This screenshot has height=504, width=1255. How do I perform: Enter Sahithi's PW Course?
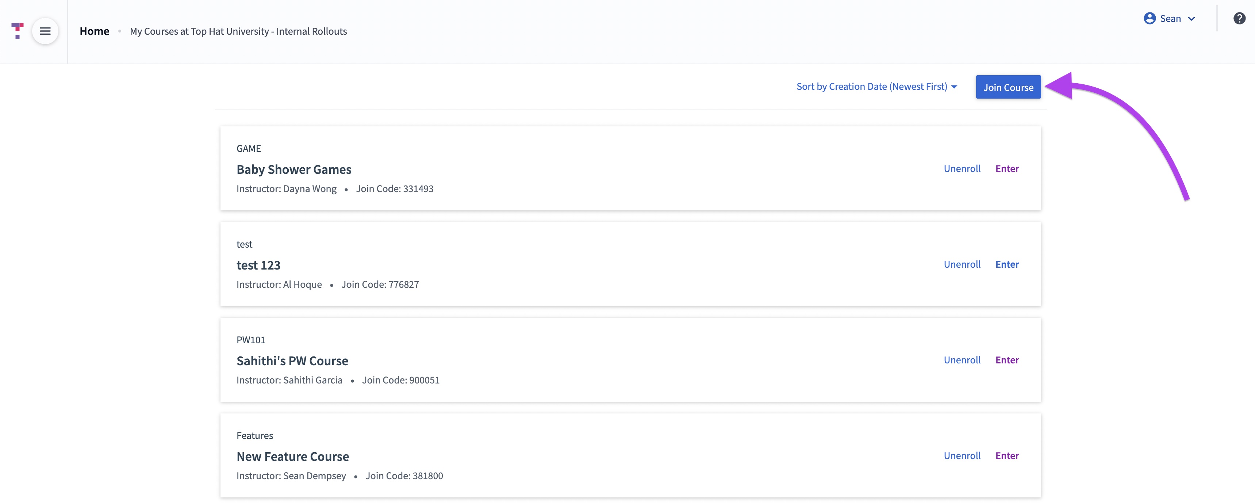click(x=1007, y=360)
